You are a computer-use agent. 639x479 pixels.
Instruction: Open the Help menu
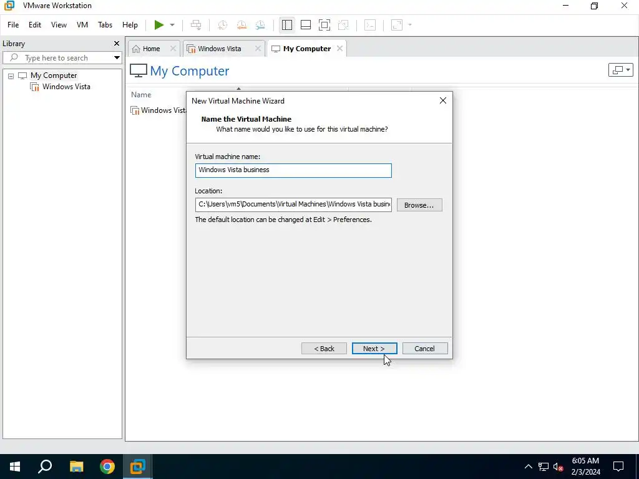click(x=130, y=25)
